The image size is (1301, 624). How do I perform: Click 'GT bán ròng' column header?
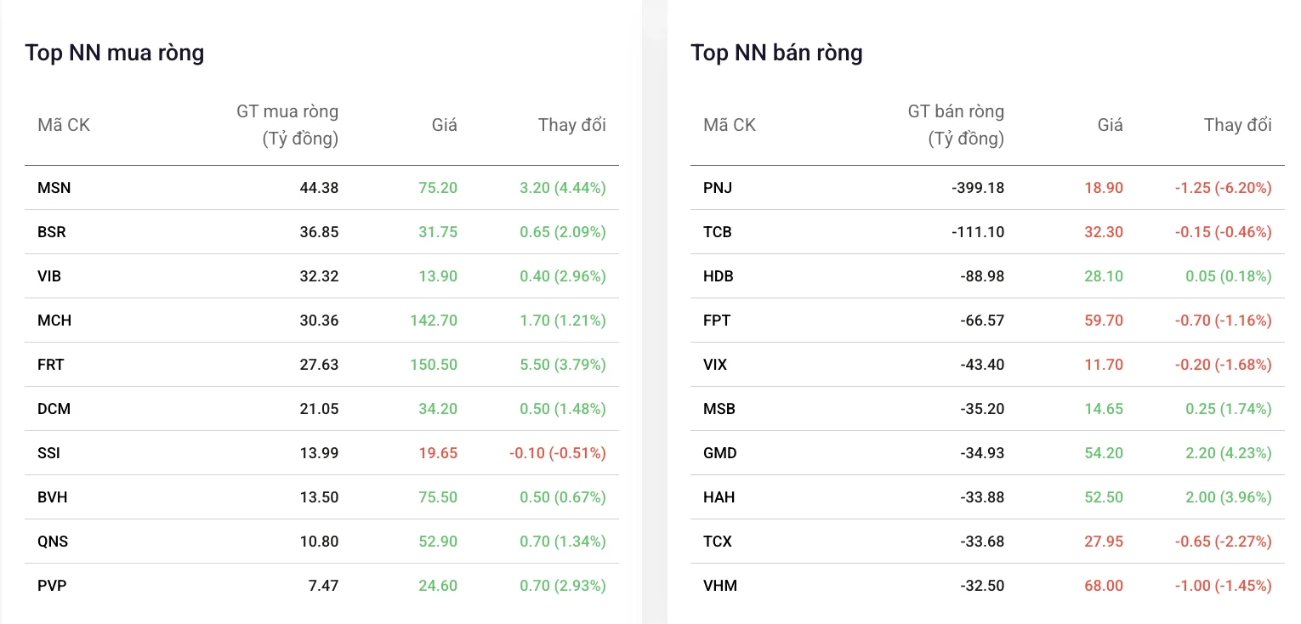pyautogui.click(x=956, y=125)
